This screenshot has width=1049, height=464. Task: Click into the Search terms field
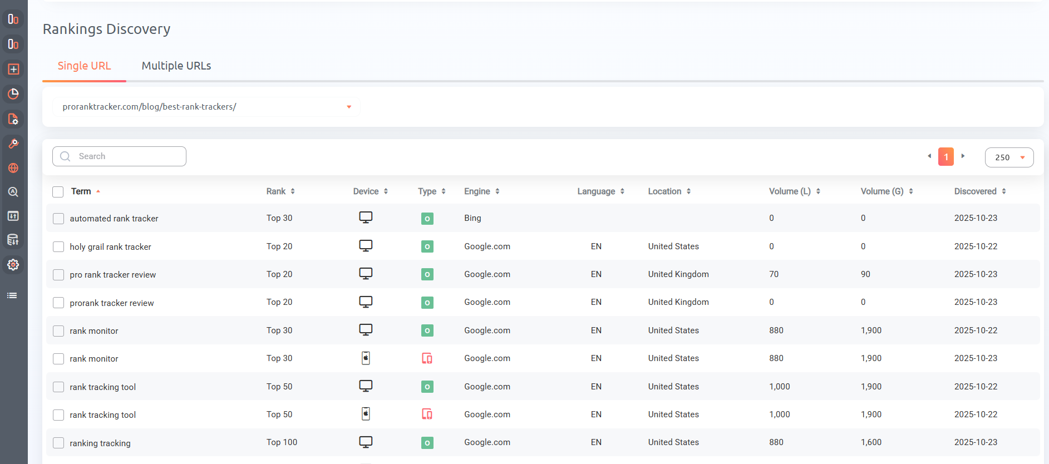click(x=119, y=156)
